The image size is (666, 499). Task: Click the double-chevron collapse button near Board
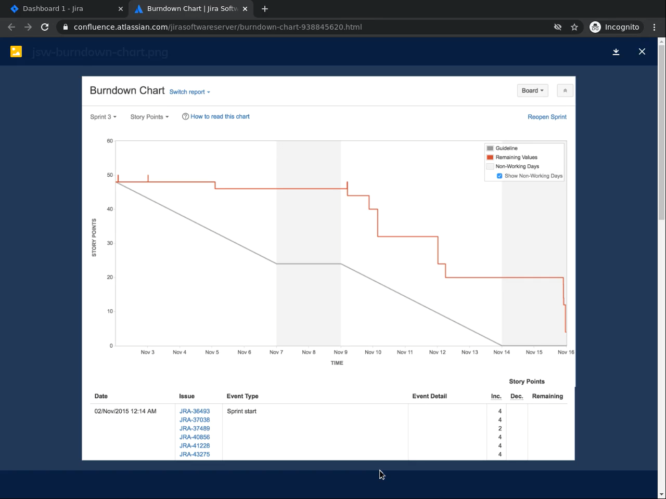pos(565,90)
